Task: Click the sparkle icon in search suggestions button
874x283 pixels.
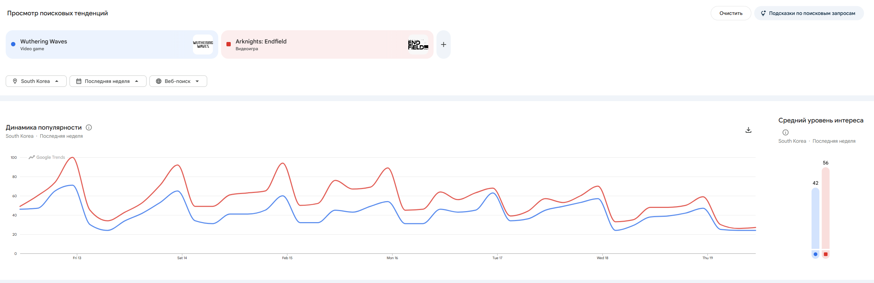Action: [763, 13]
